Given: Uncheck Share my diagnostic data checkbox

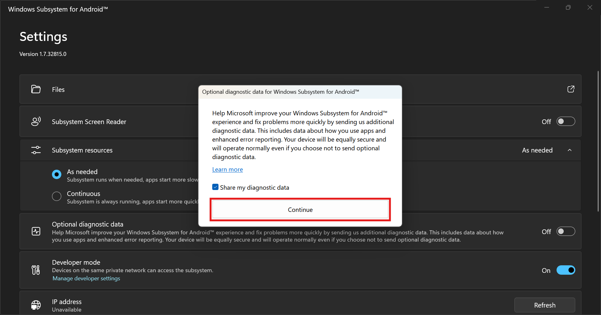Looking at the screenshot, I should 215,187.
